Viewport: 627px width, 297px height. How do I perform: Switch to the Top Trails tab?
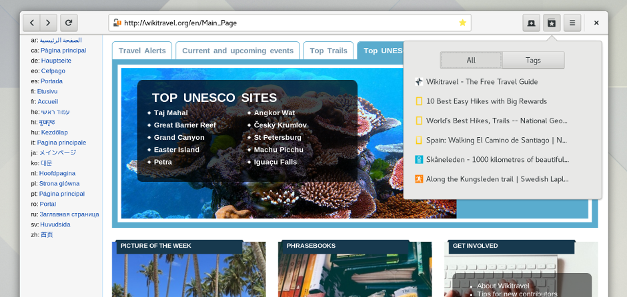328,51
